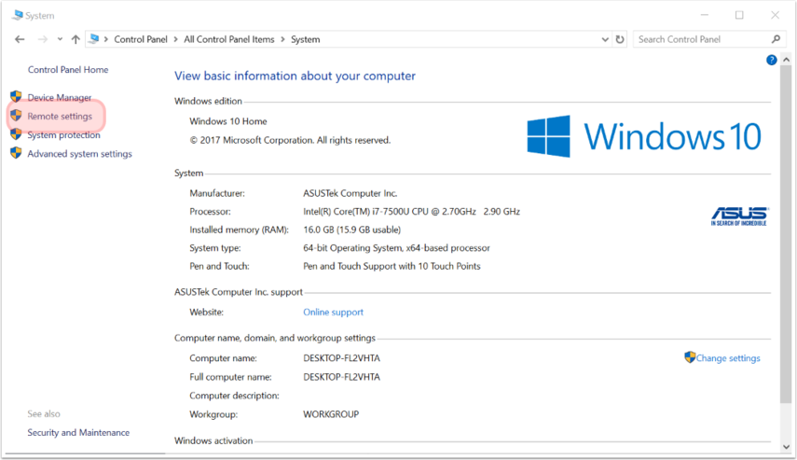Select All Control Panel Items breadcrumb
This screenshot has width=797, height=460.
pyautogui.click(x=229, y=39)
